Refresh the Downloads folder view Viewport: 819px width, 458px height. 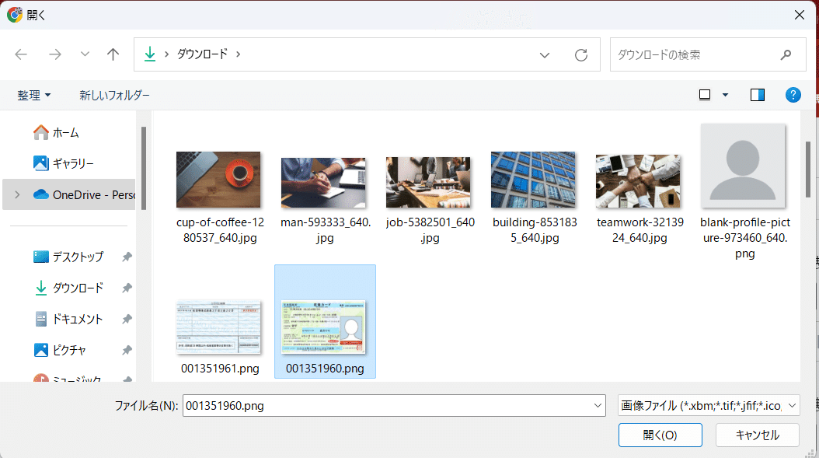tap(580, 54)
